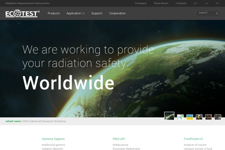225x150 pixels.
Task: Click the search magnifier icon
Action: tap(217, 13)
